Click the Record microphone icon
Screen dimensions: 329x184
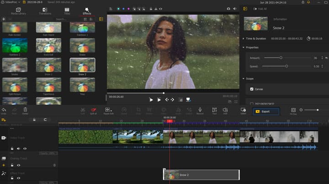pyautogui.click(x=200, y=110)
